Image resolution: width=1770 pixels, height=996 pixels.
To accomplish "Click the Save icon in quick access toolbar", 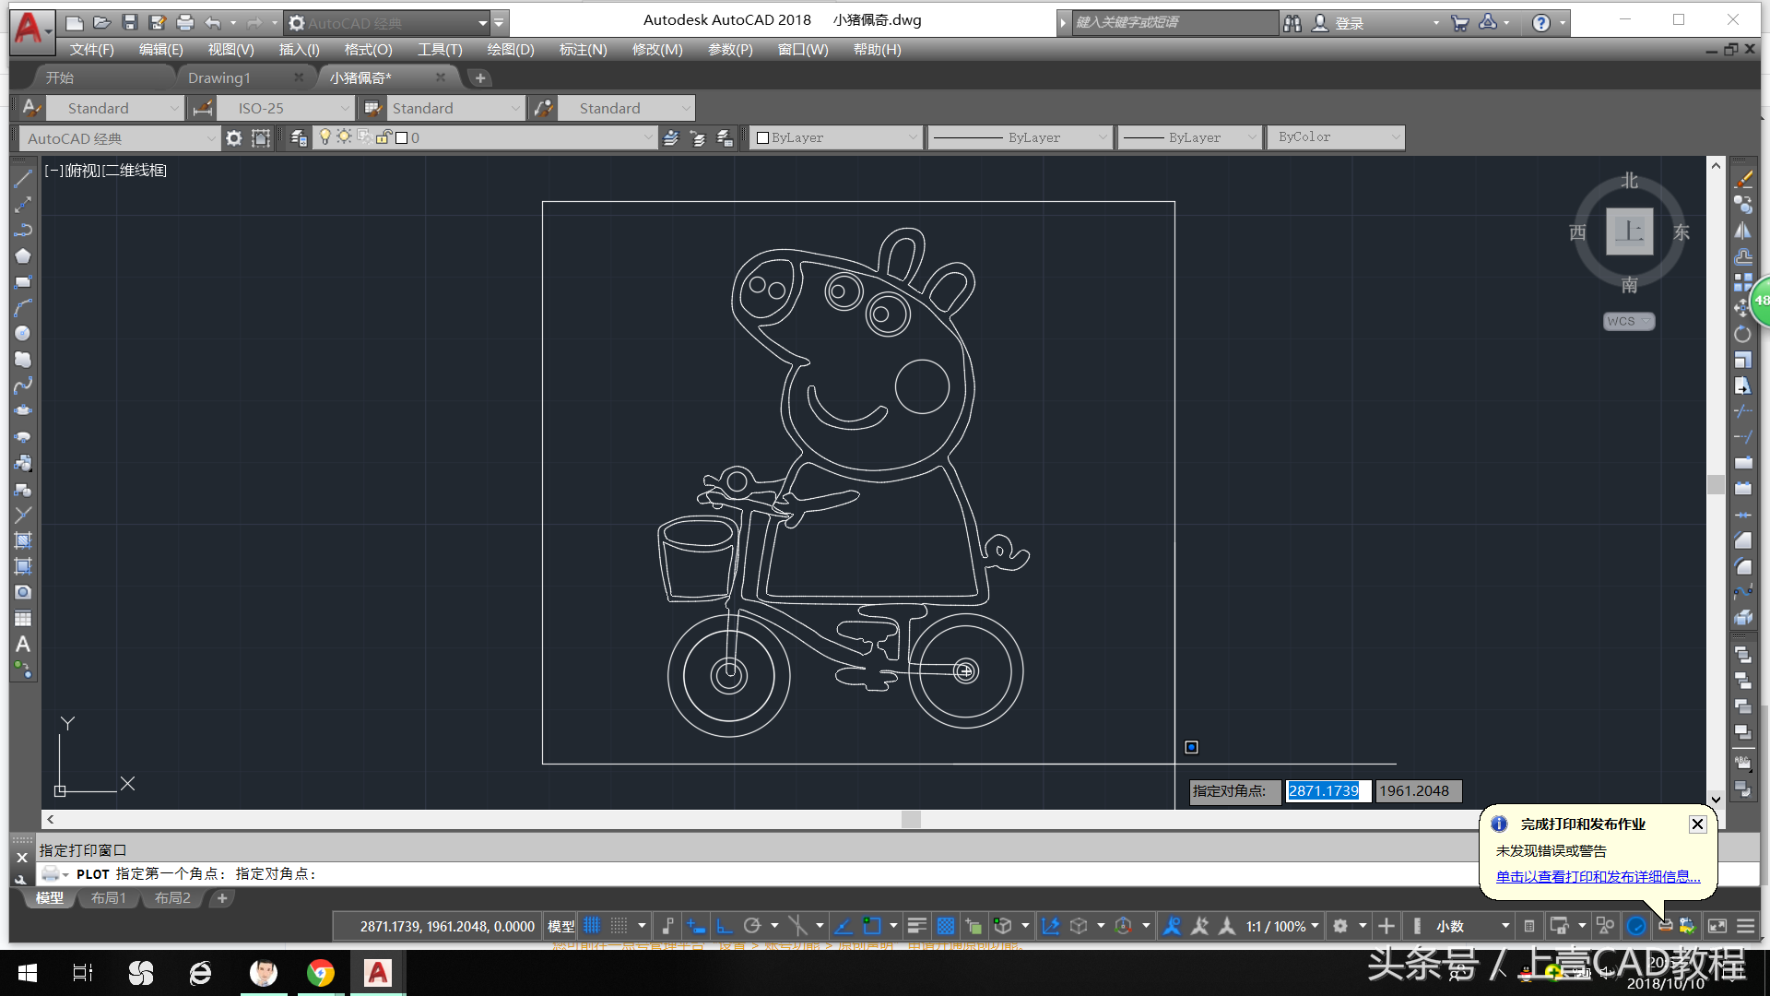I will coord(130,22).
